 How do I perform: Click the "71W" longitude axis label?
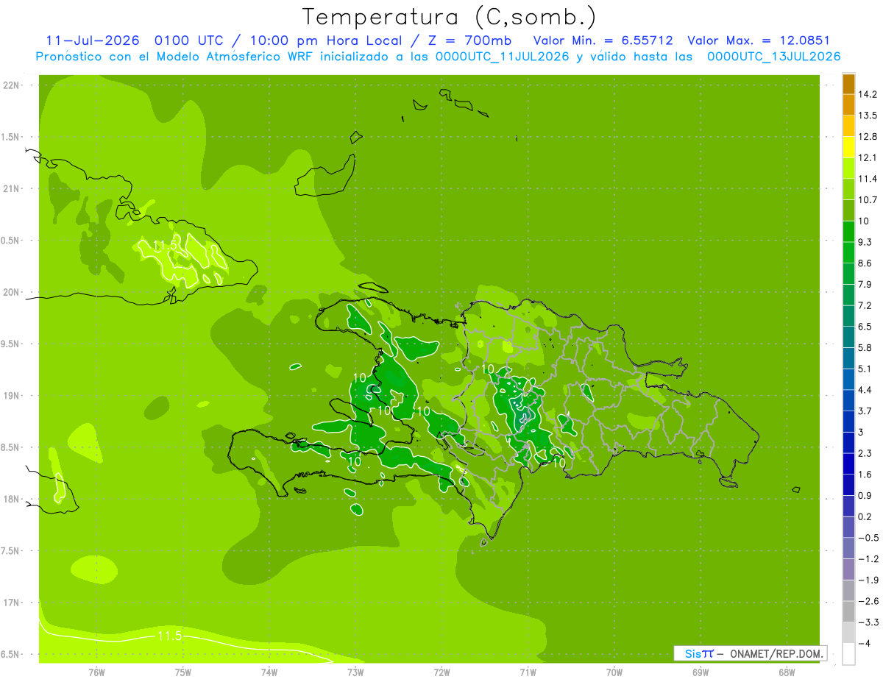(x=528, y=672)
